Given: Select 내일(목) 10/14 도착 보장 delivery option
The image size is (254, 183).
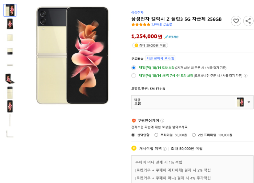Looking at the screenshot, I should coord(134,68).
